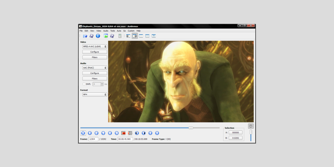Screen dimensions: 334x167
Task: Enable the audio Shift checkbox
Action: tap(84, 84)
